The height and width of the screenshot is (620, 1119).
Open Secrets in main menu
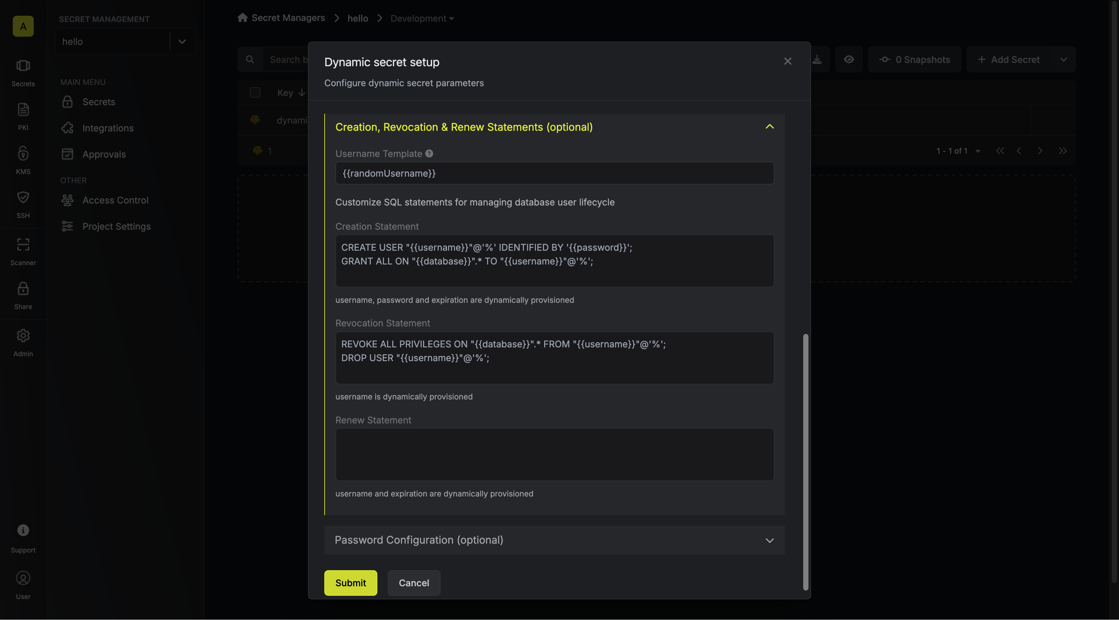click(x=99, y=102)
